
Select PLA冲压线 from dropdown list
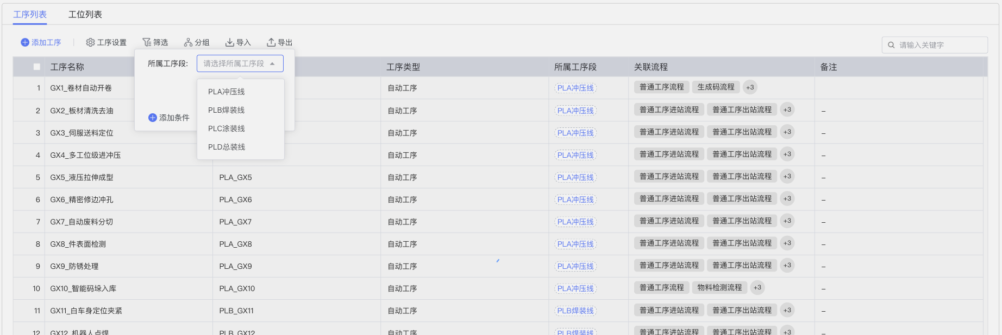tap(227, 92)
